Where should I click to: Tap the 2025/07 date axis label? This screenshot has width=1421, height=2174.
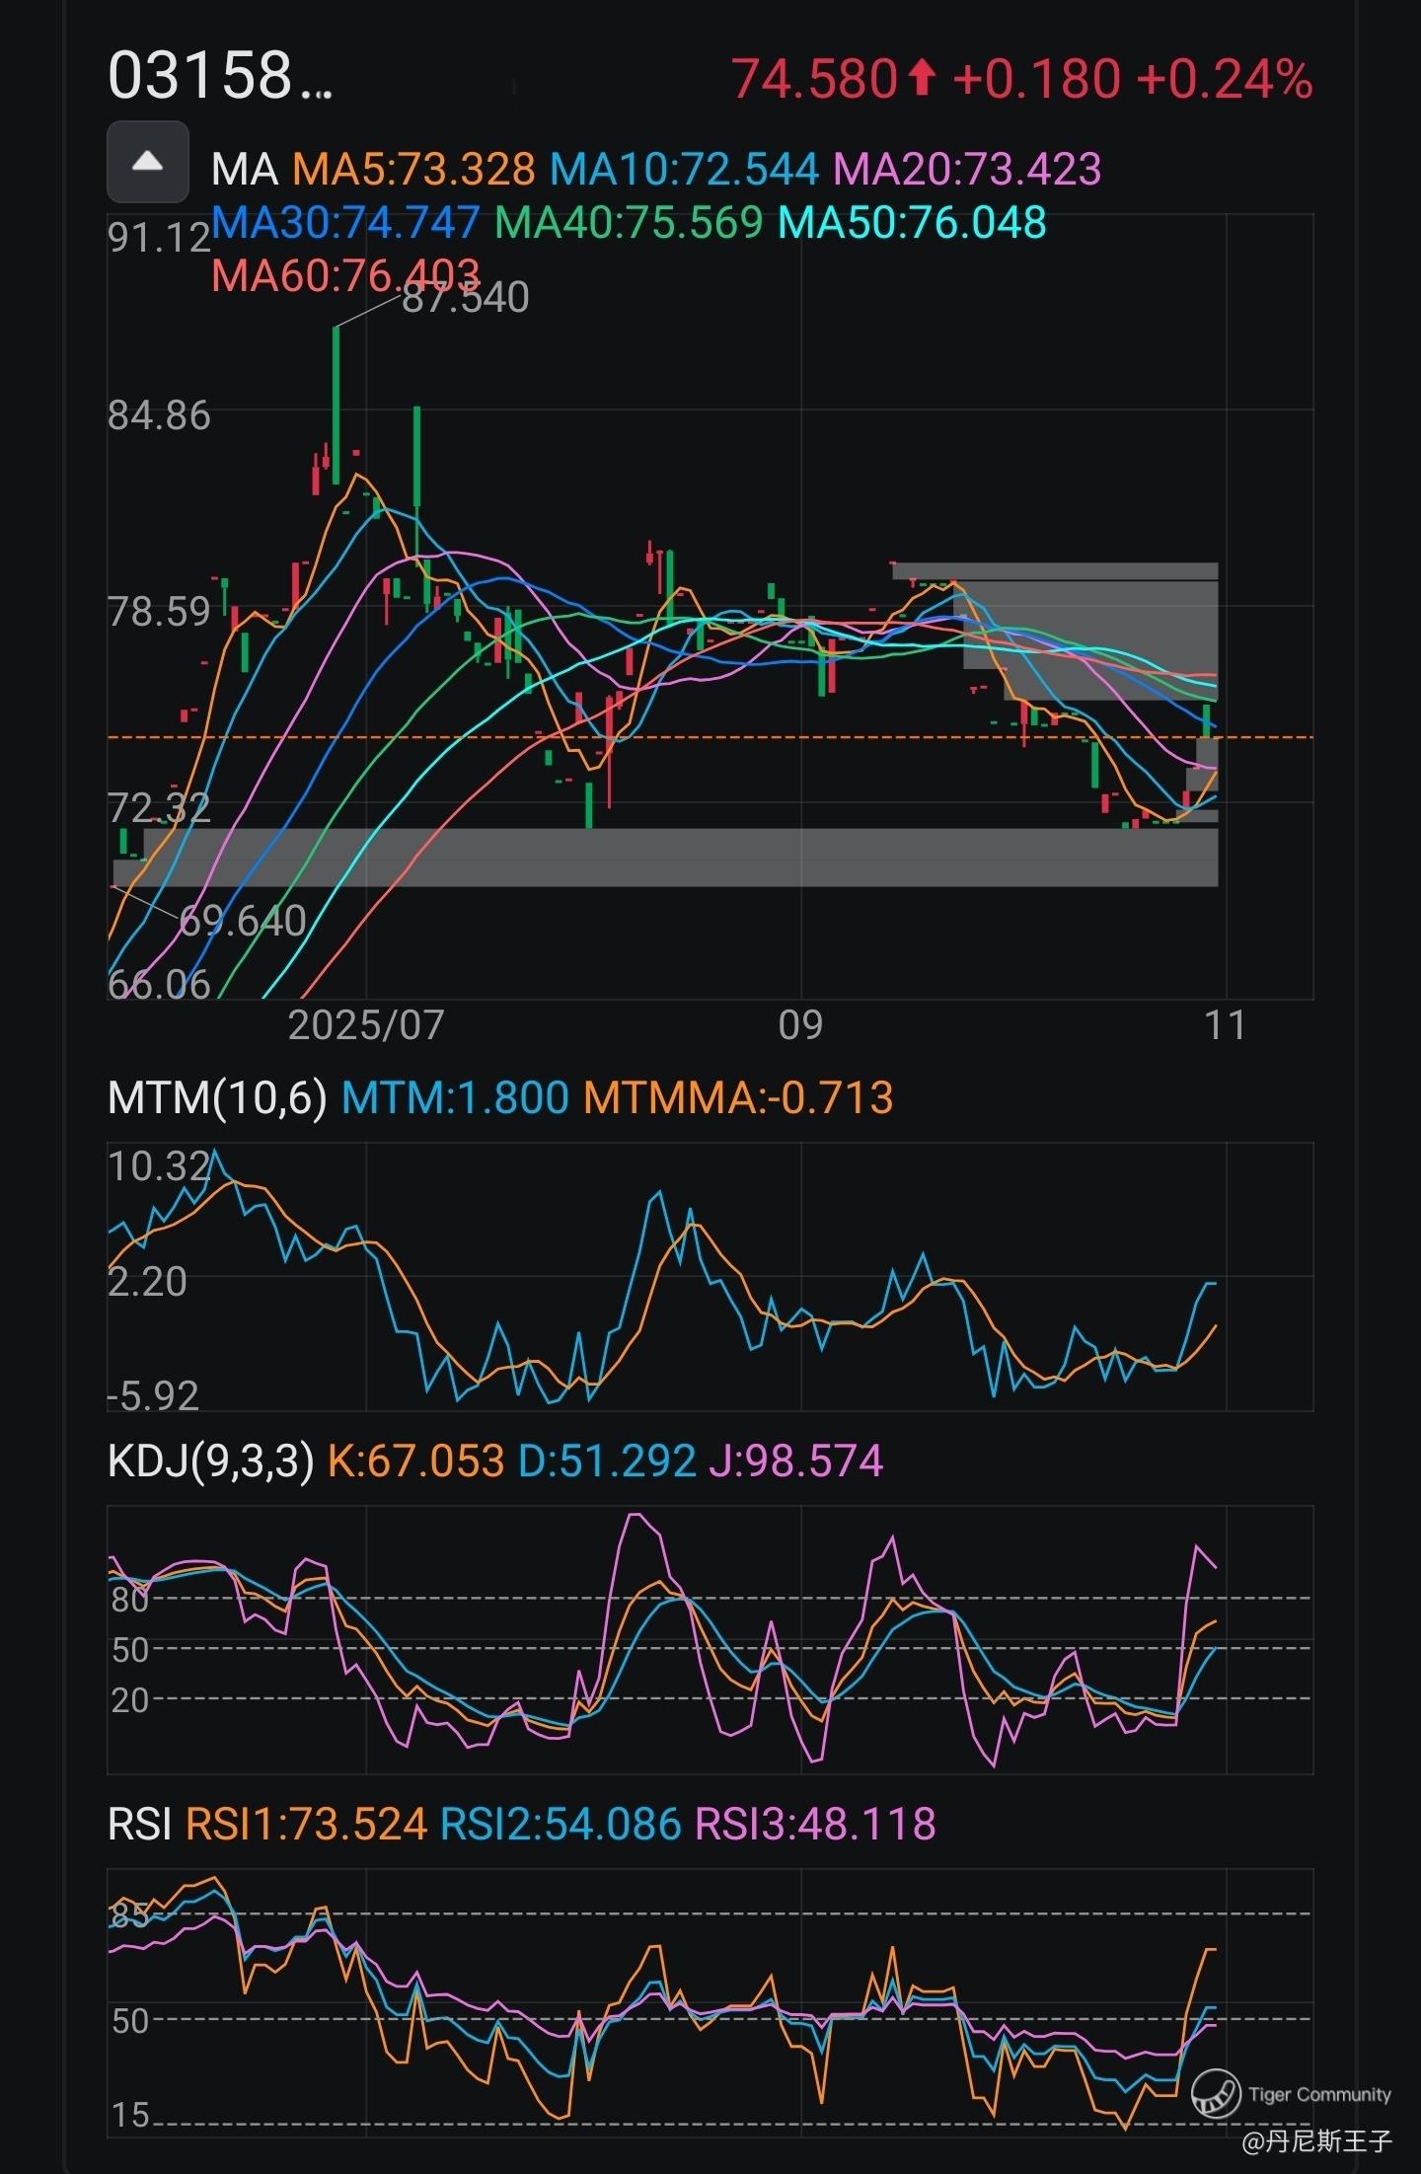click(366, 1025)
